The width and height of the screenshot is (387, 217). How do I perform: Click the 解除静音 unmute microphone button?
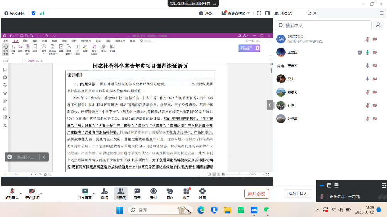(x=12, y=193)
